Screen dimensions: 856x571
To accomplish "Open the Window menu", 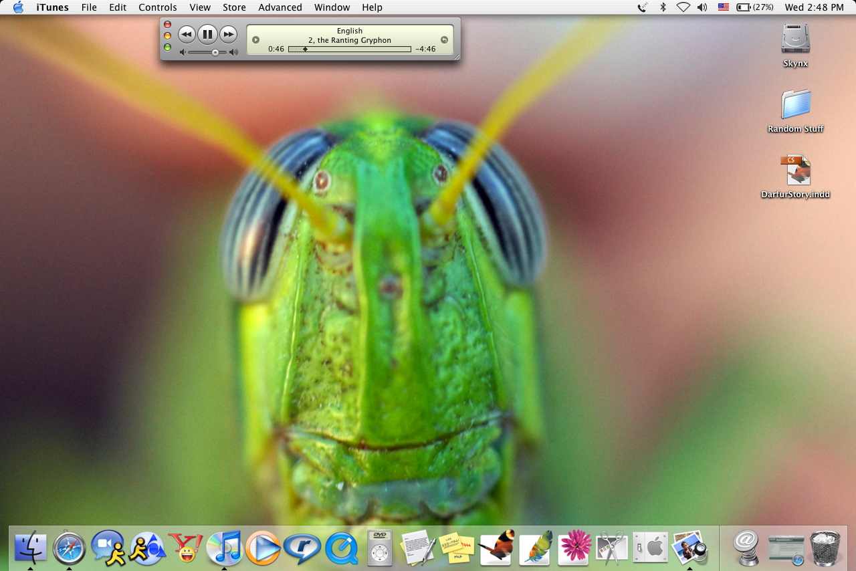I will (332, 7).
